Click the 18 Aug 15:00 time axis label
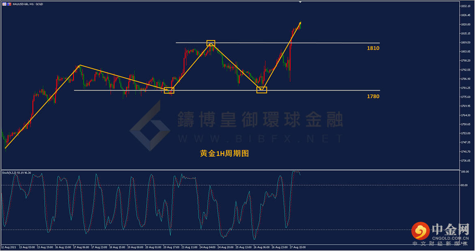 [x=117, y=247]
